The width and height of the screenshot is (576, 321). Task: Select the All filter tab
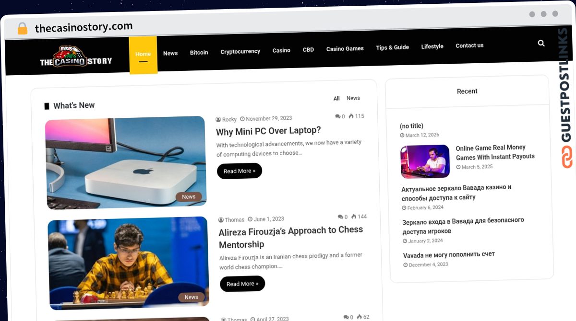click(336, 98)
